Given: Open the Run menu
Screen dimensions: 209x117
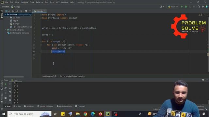Looking at the screenshot, I should tap(46, 2).
